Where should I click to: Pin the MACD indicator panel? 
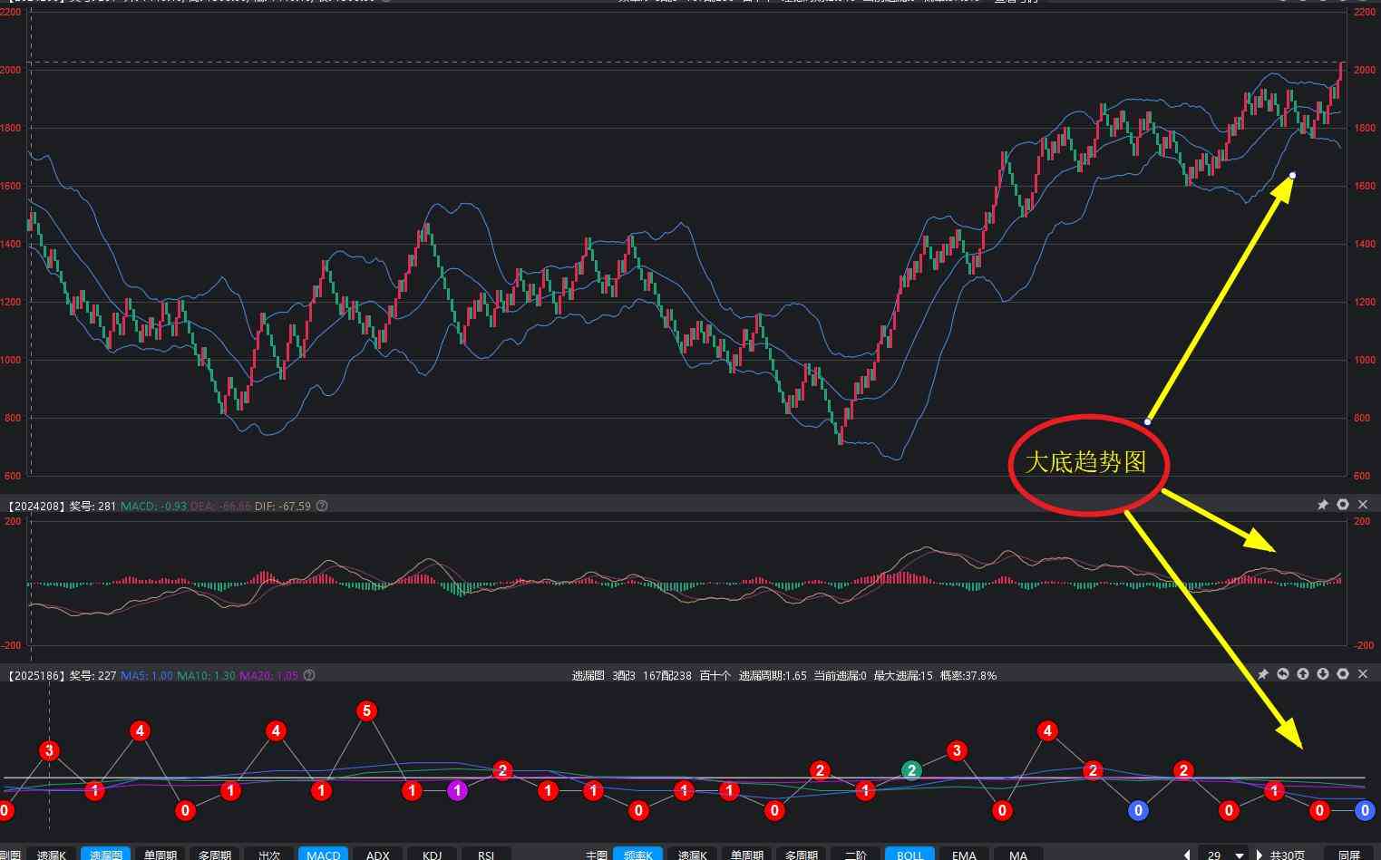pyautogui.click(x=1322, y=505)
